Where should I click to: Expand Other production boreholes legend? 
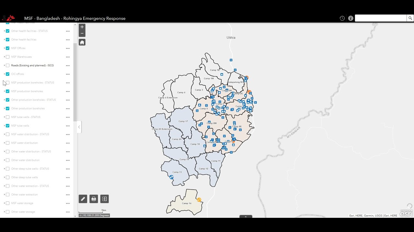4,109
